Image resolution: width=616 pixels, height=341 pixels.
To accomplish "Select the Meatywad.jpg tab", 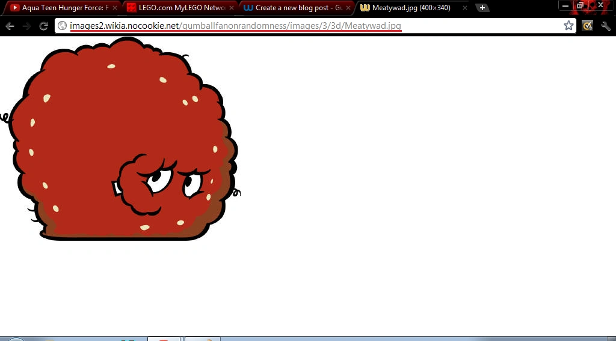I will [x=413, y=7].
